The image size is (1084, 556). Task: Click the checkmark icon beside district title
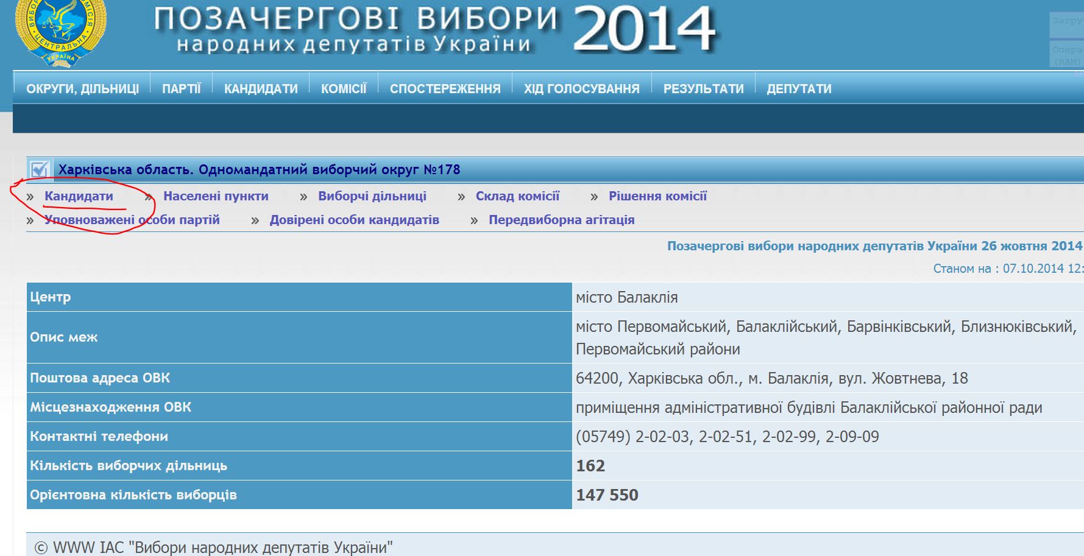(x=40, y=169)
